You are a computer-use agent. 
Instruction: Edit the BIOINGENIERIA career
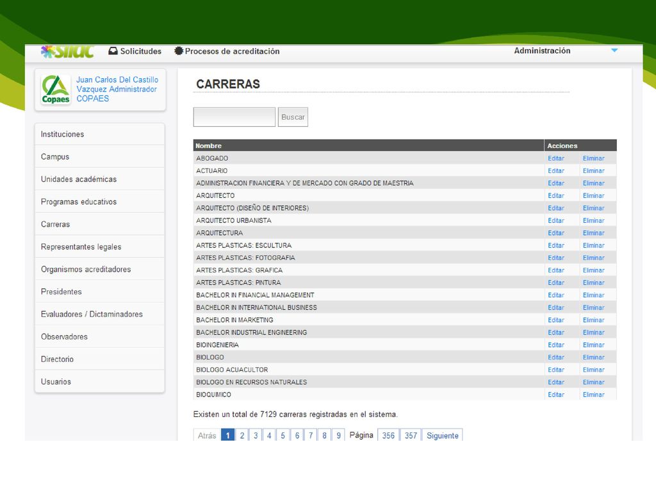tap(556, 345)
